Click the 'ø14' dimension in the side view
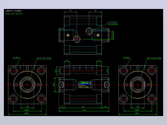167x125 pixels. [59, 71]
